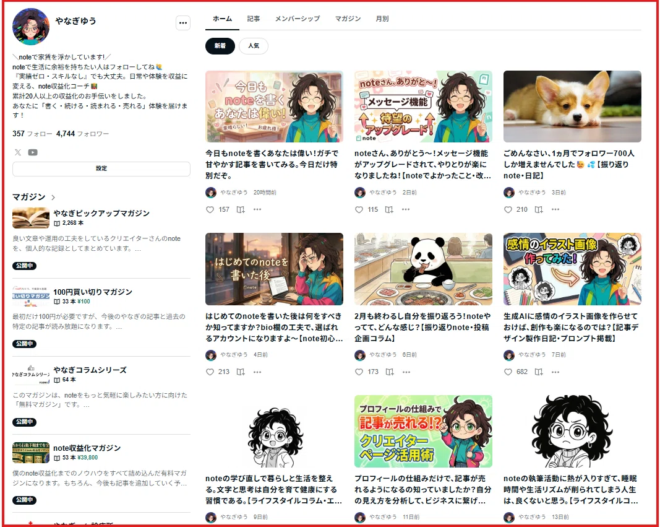Click the 2,268 本 count text

tap(73, 223)
